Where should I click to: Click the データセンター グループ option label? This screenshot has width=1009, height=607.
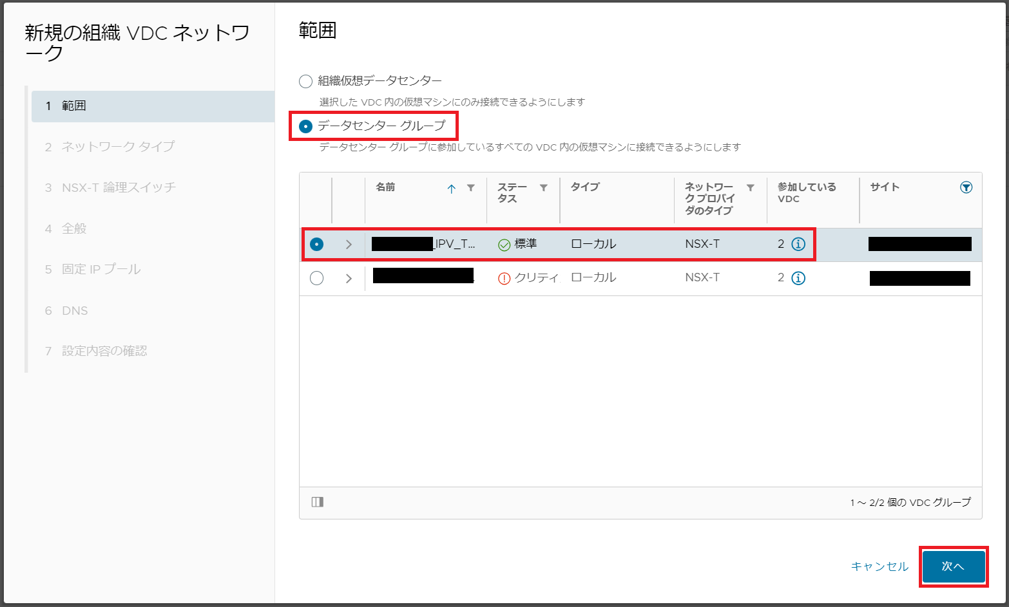tap(382, 126)
